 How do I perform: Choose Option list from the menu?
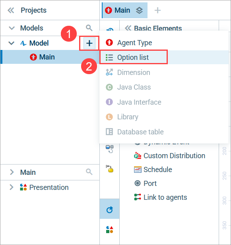point(134,57)
